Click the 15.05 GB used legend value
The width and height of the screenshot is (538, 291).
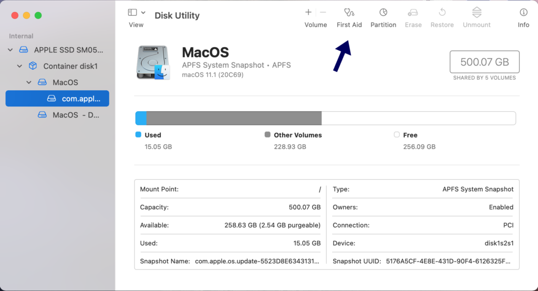158,146
